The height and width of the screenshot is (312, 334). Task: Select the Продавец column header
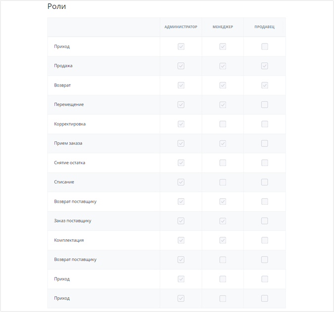pyautogui.click(x=265, y=27)
